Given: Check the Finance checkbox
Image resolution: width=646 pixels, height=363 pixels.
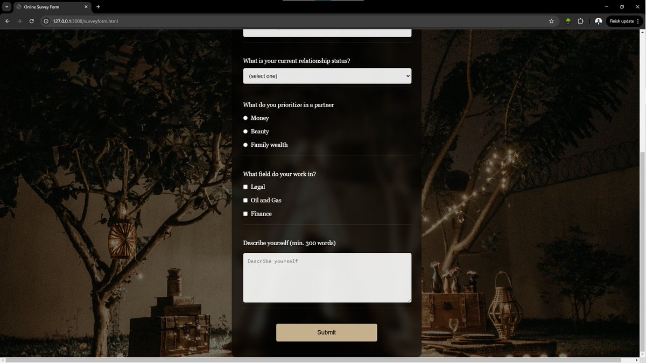Looking at the screenshot, I should 245,213.
